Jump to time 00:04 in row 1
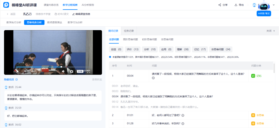Screen dimensions: 279x128 pos(130,76)
